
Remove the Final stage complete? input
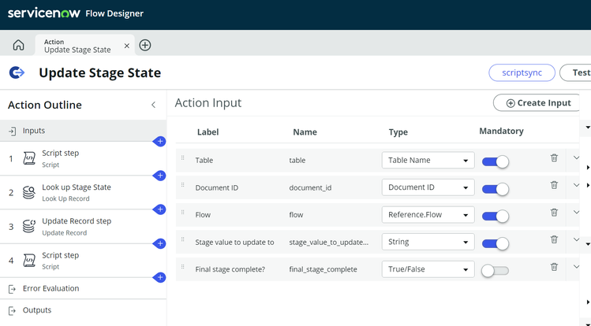[554, 267]
